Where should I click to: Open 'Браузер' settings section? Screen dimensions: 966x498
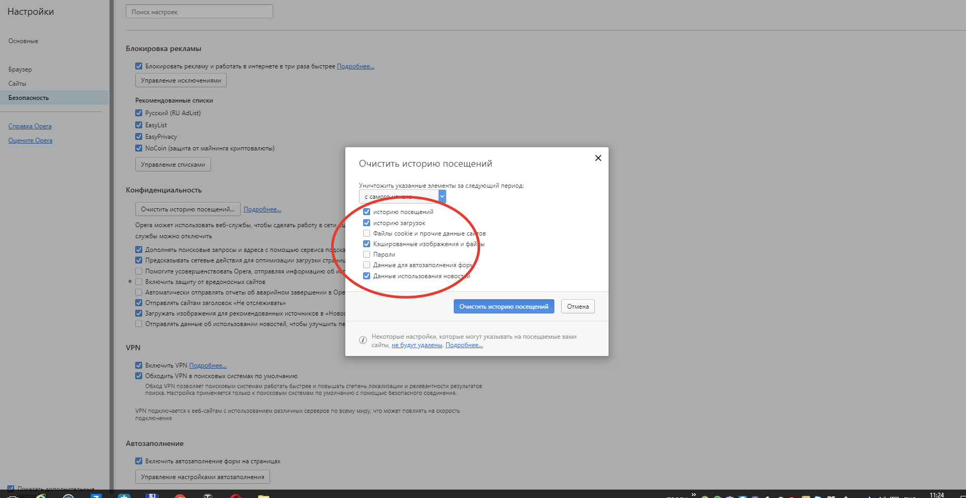tap(20, 69)
